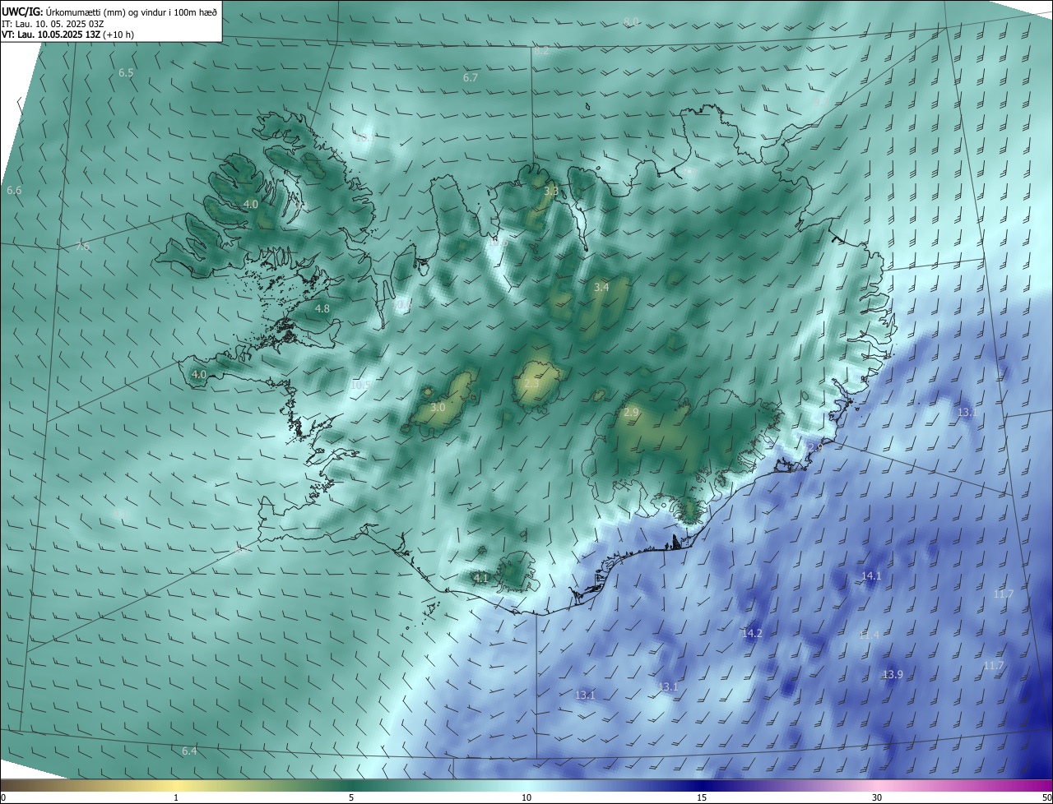Select the 'VT: Lau. 10.05.2025 13Z (+10 h)' line
Image resolution: width=1053 pixels, height=804 pixels.
(x=67, y=35)
